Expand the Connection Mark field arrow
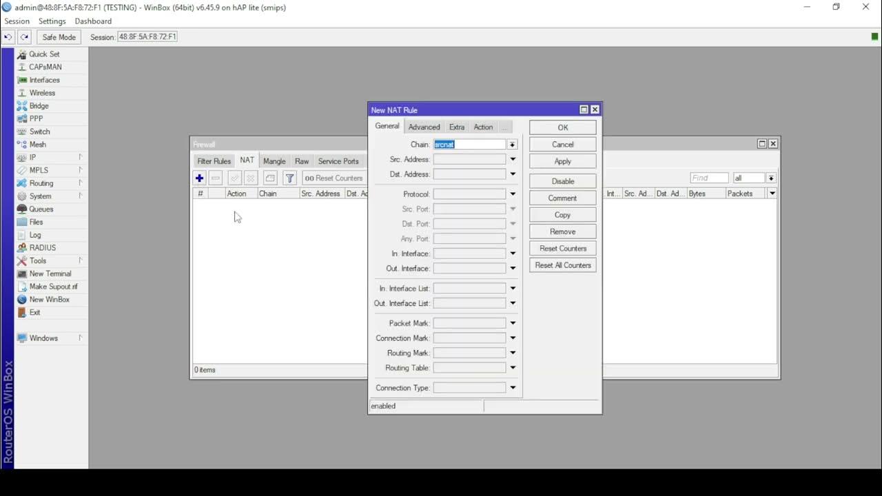The width and height of the screenshot is (882, 496). [513, 338]
